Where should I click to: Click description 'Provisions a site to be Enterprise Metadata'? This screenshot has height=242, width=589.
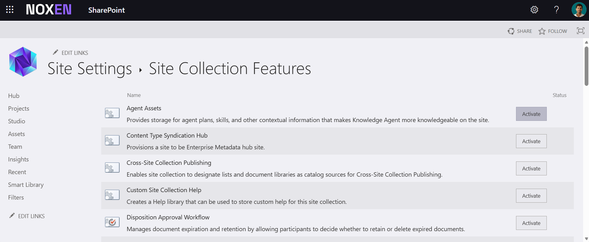(196, 147)
